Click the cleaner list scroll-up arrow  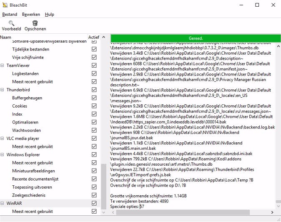[103, 37]
